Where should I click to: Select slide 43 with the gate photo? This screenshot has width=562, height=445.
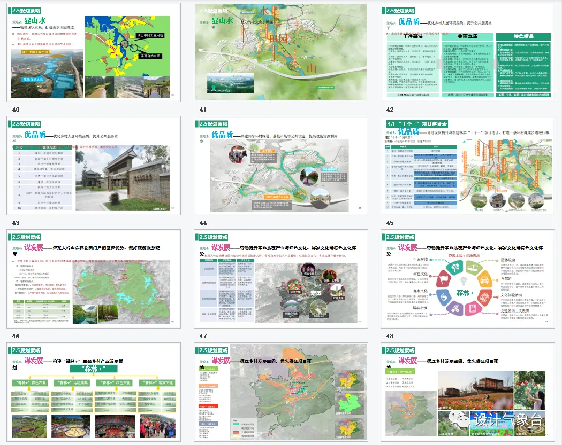click(94, 166)
